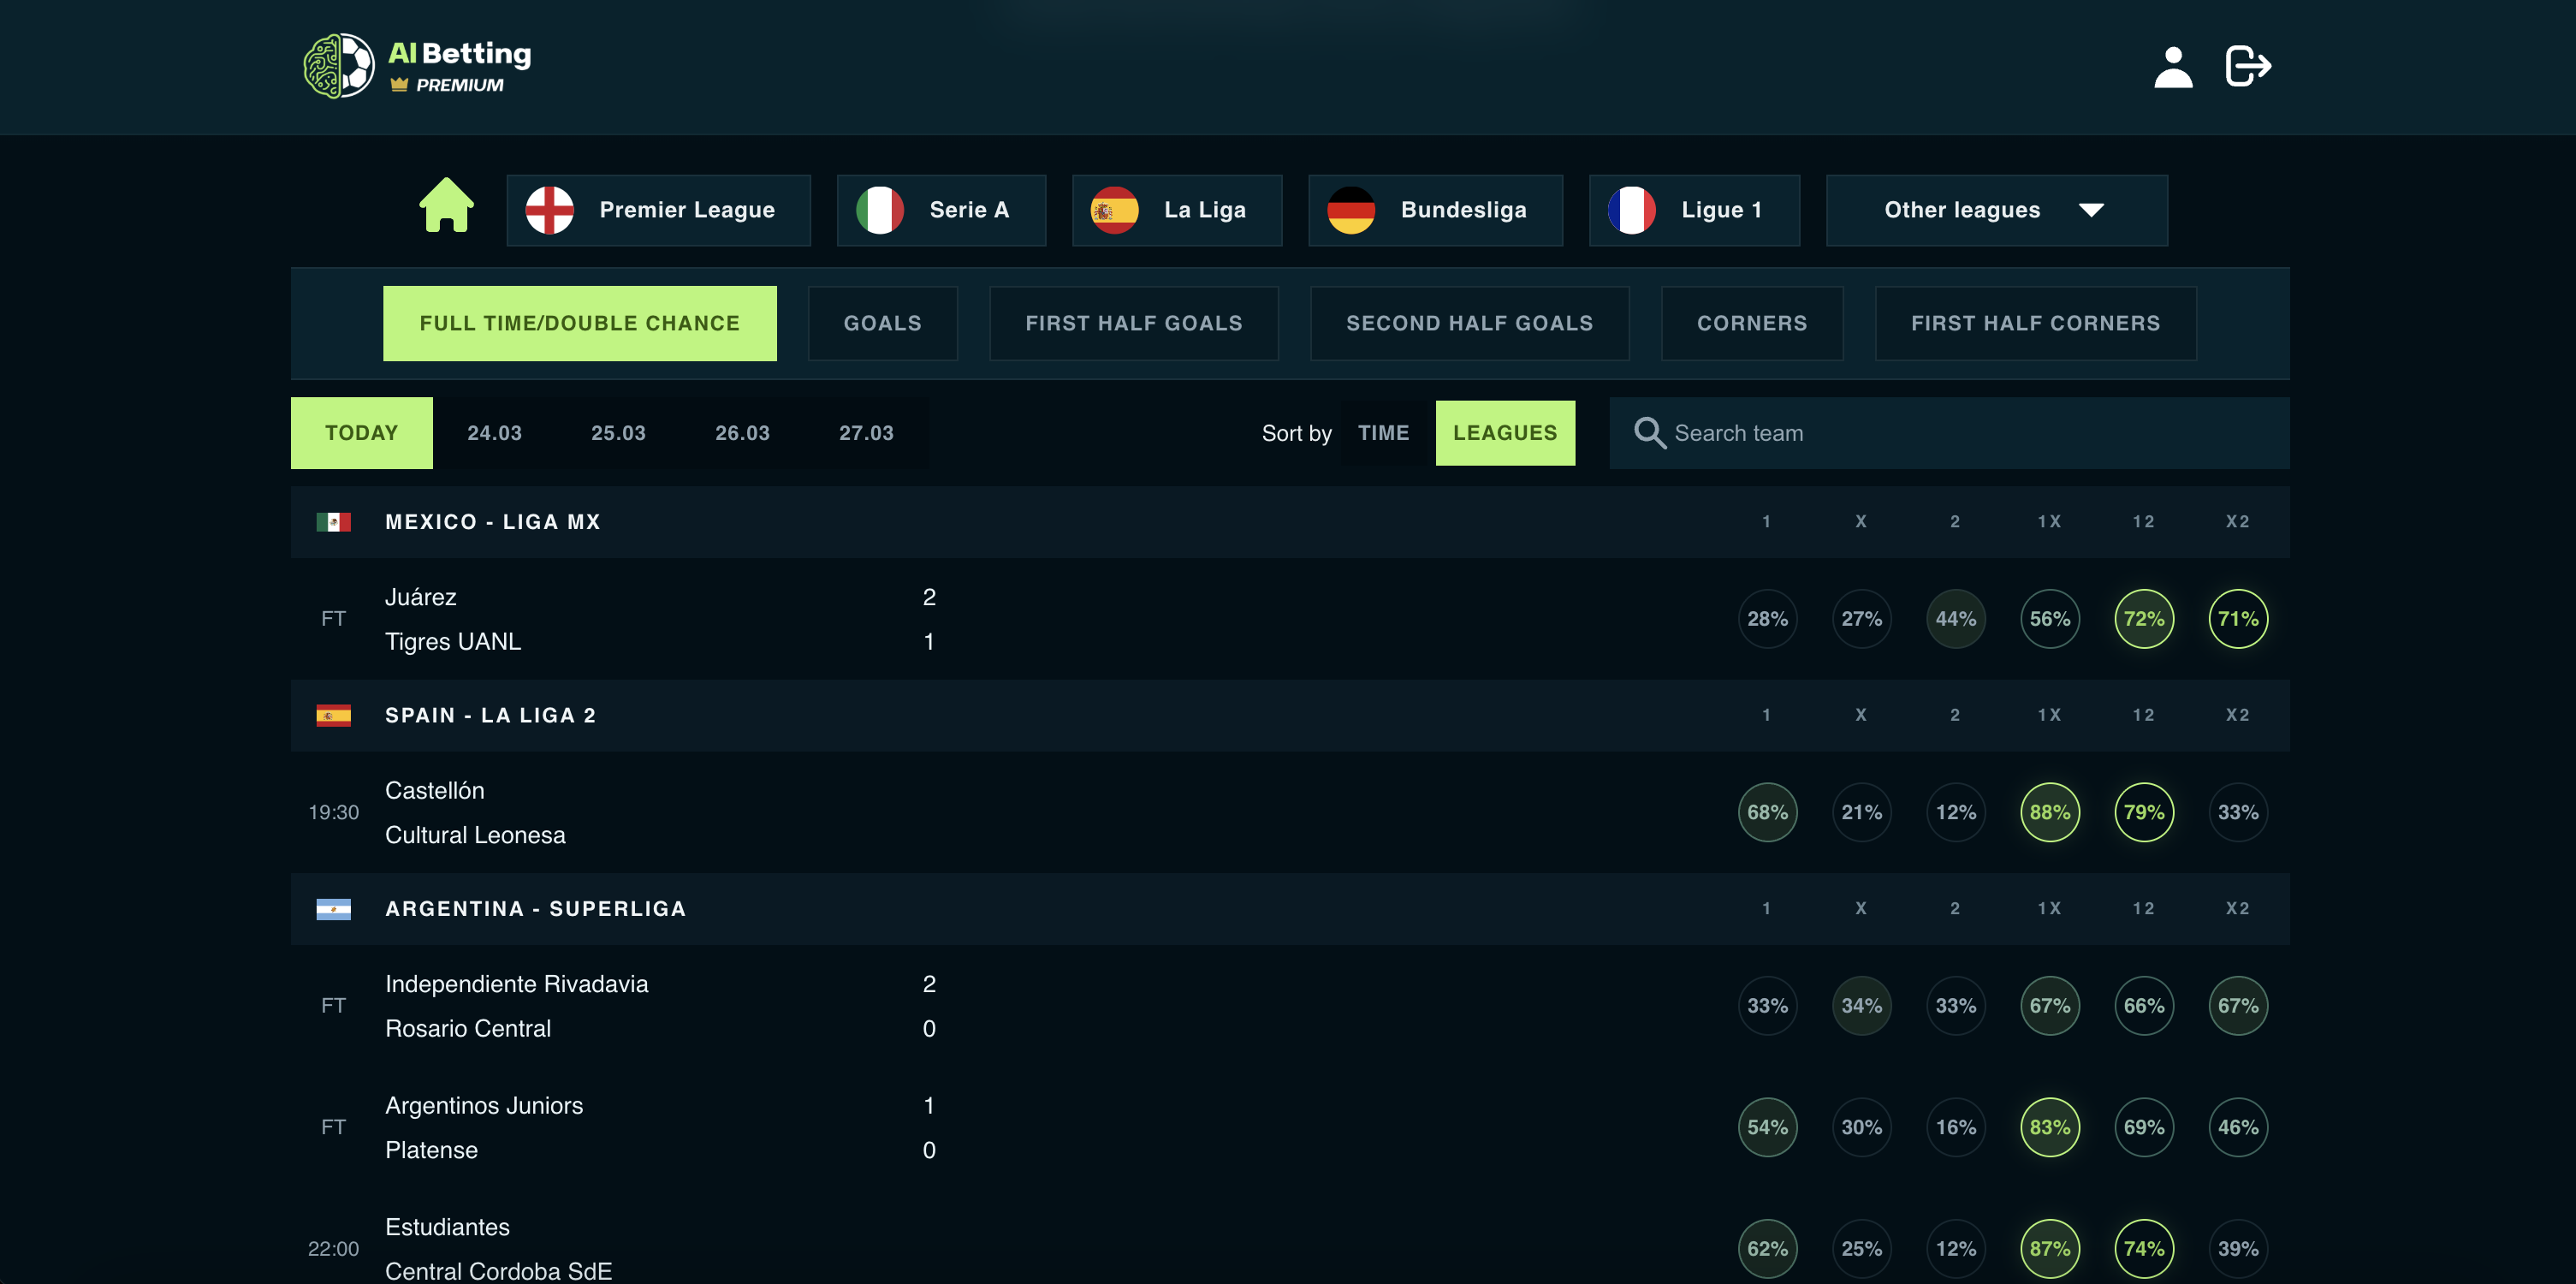The image size is (2576, 1284).
Task: Click the logout icon
Action: 2248,67
